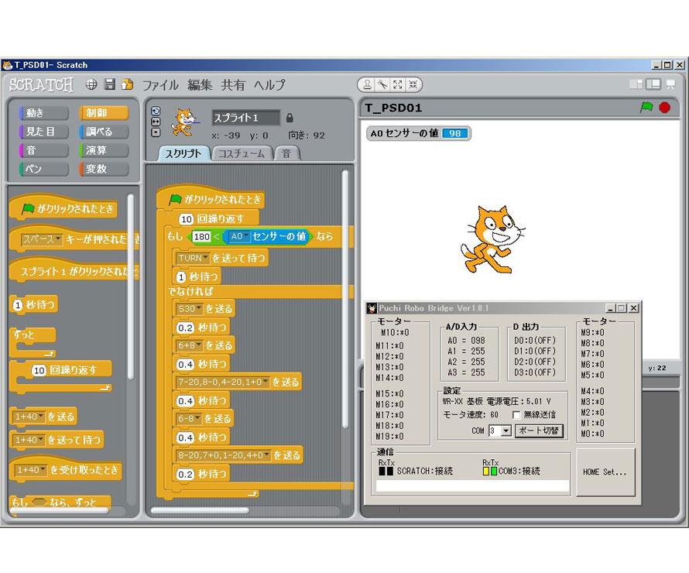The image size is (689, 573).
Task: Click the cat sprite on the stage
Action: pos(492,240)
